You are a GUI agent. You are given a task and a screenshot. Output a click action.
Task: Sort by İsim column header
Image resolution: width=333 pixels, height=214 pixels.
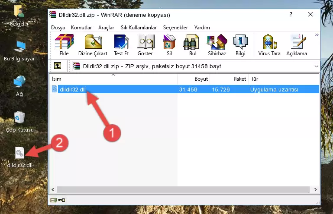click(x=113, y=79)
